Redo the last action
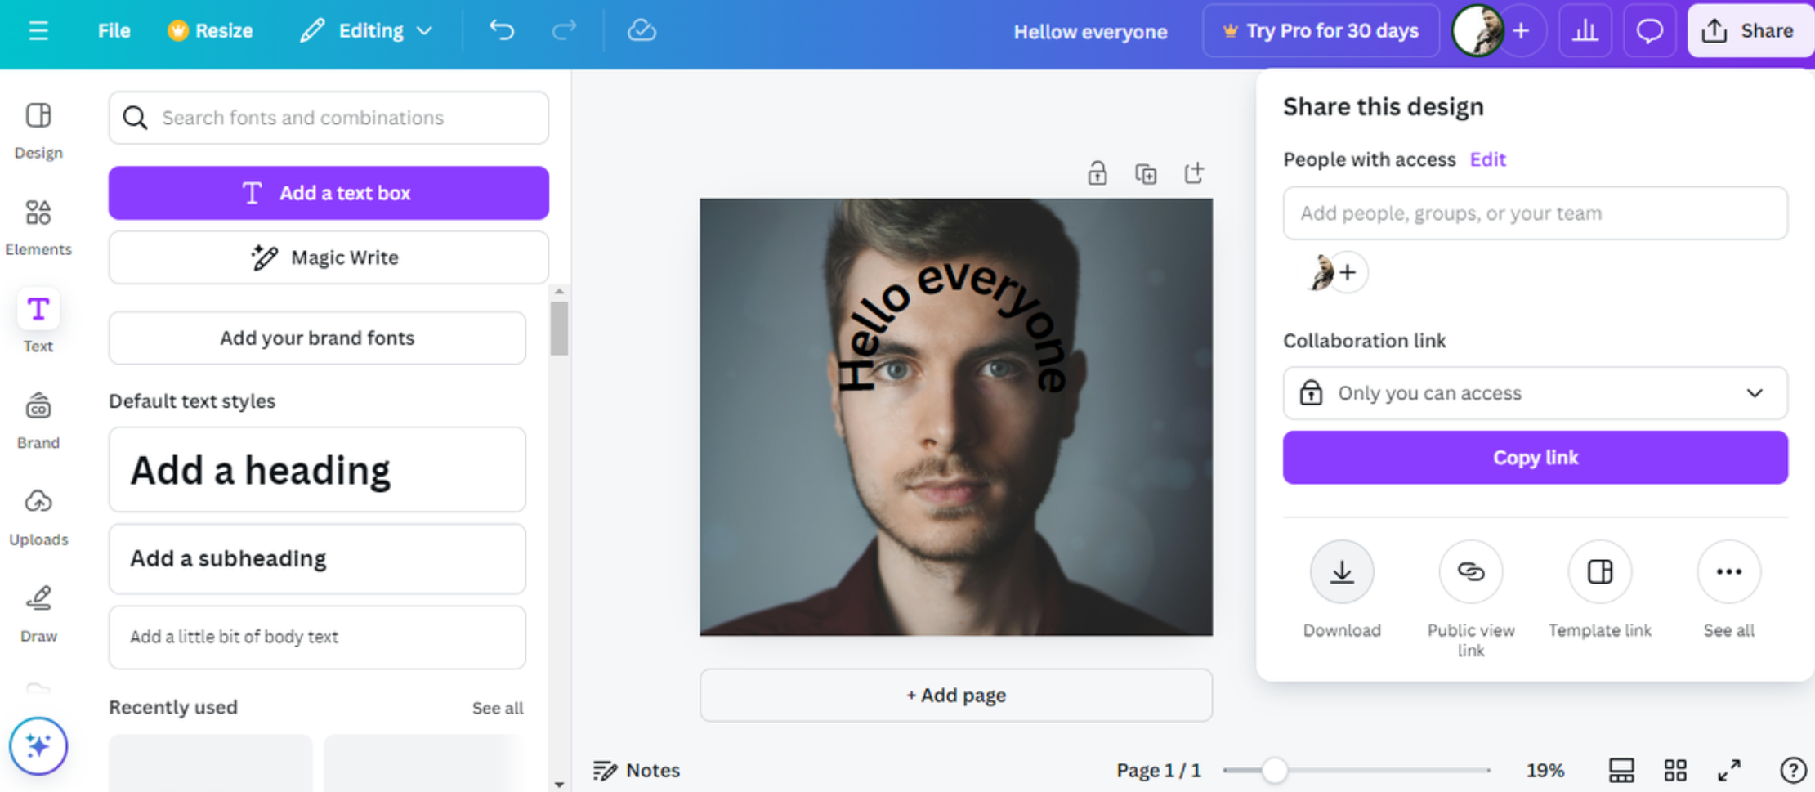Viewport: 1815px width, 792px height. click(x=564, y=31)
